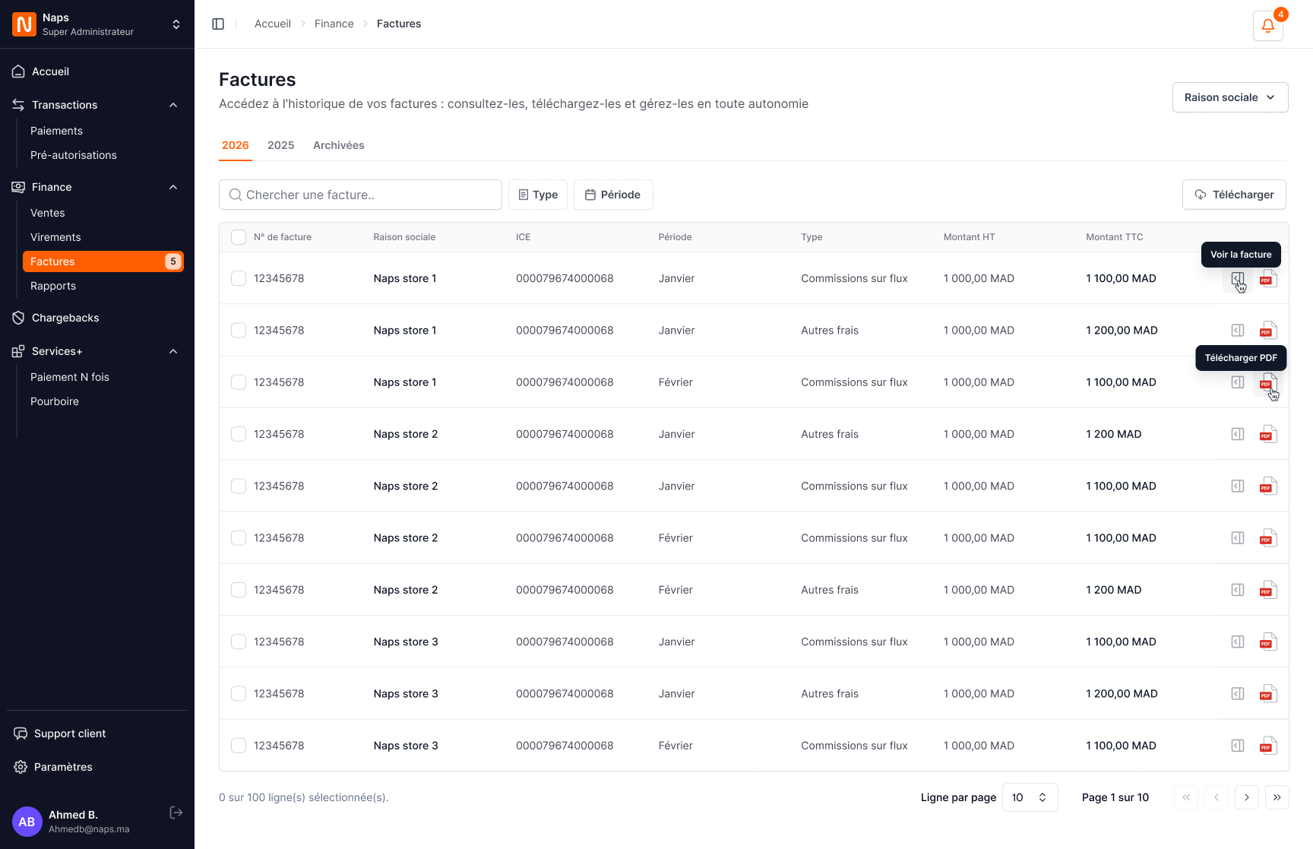1313x849 pixels.
Task: Click the Naps logo icon
Action: tap(24, 24)
